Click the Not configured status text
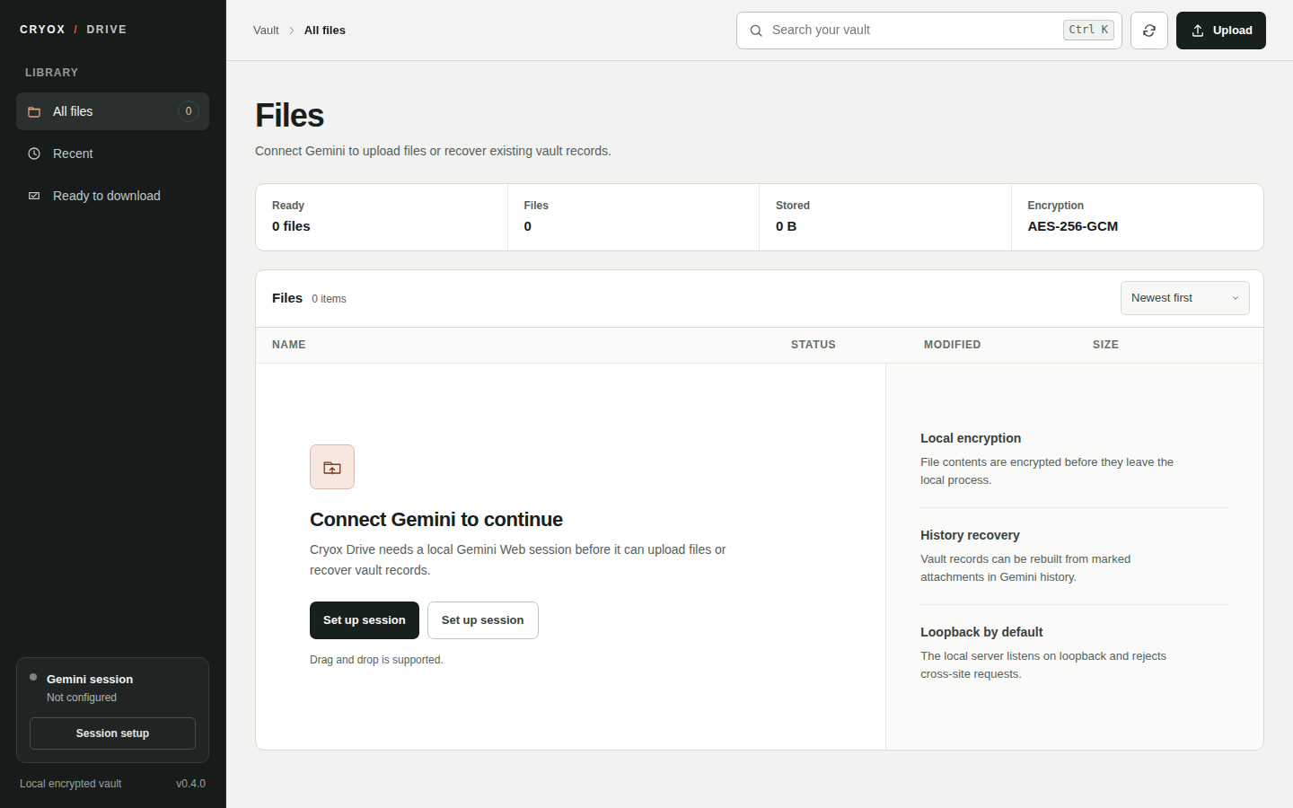 (x=82, y=698)
